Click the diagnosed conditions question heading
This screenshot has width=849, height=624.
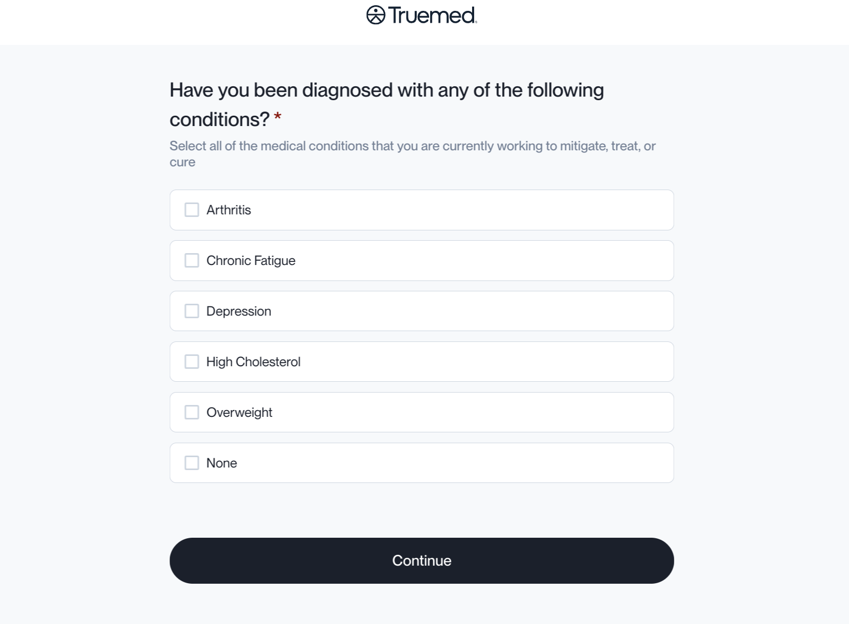pos(386,90)
